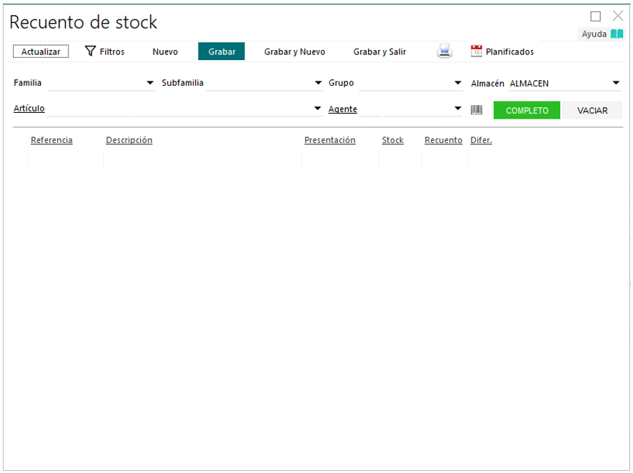Close the Recuento de stock window
This screenshot has width=633, height=473.
pyautogui.click(x=618, y=16)
